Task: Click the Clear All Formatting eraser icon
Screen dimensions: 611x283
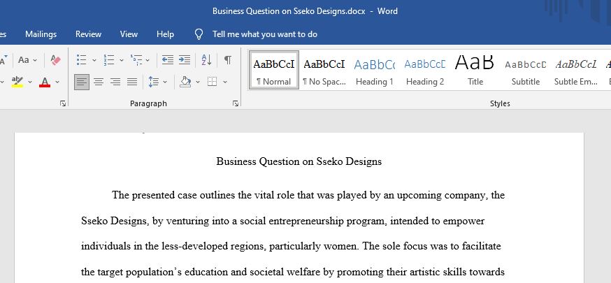Action: point(56,60)
